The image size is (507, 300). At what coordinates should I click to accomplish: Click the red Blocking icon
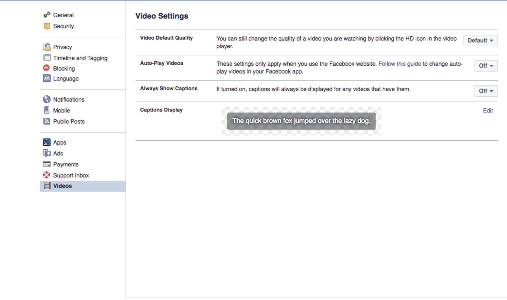coord(46,68)
